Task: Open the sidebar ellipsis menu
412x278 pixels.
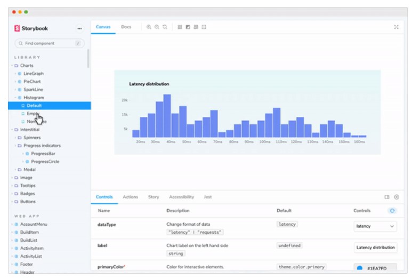Action: (79, 28)
